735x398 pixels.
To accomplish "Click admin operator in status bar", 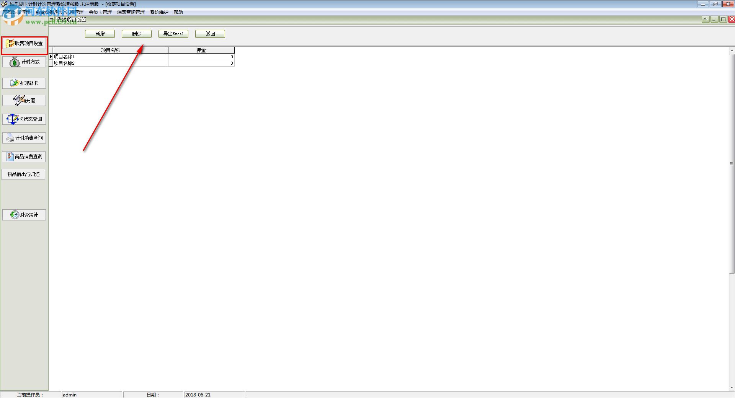I will [x=92, y=395].
